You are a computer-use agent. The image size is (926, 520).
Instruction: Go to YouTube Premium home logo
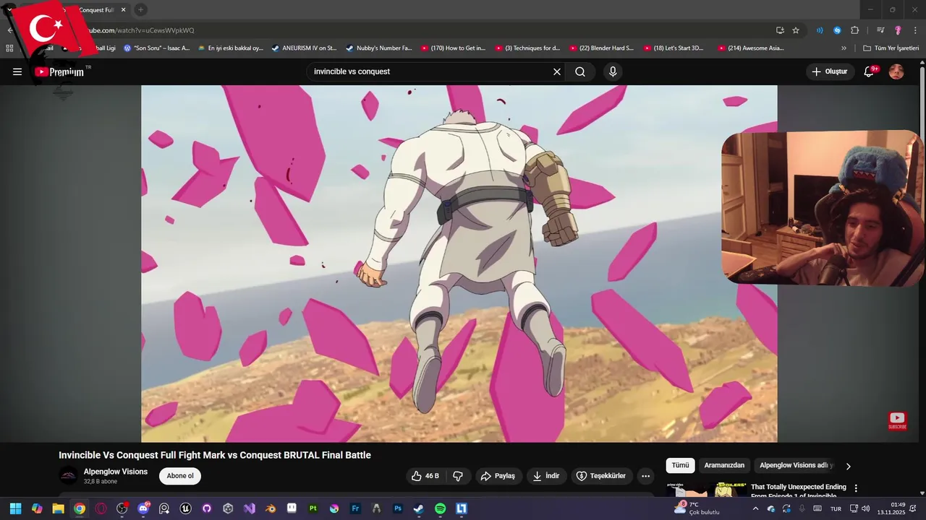coord(59,71)
